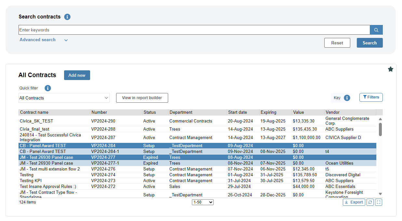The width and height of the screenshot is (402, 221).
Task: Click value $13,335.30
Action: (303, 121)
